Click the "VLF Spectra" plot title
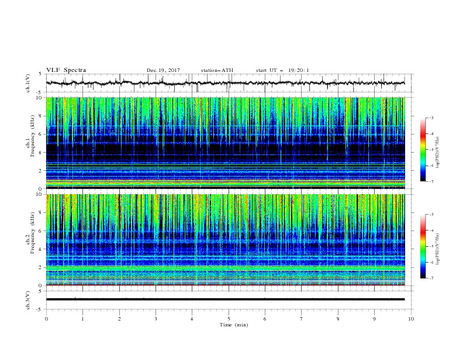The image size is (463, 358). pos(66,70)
